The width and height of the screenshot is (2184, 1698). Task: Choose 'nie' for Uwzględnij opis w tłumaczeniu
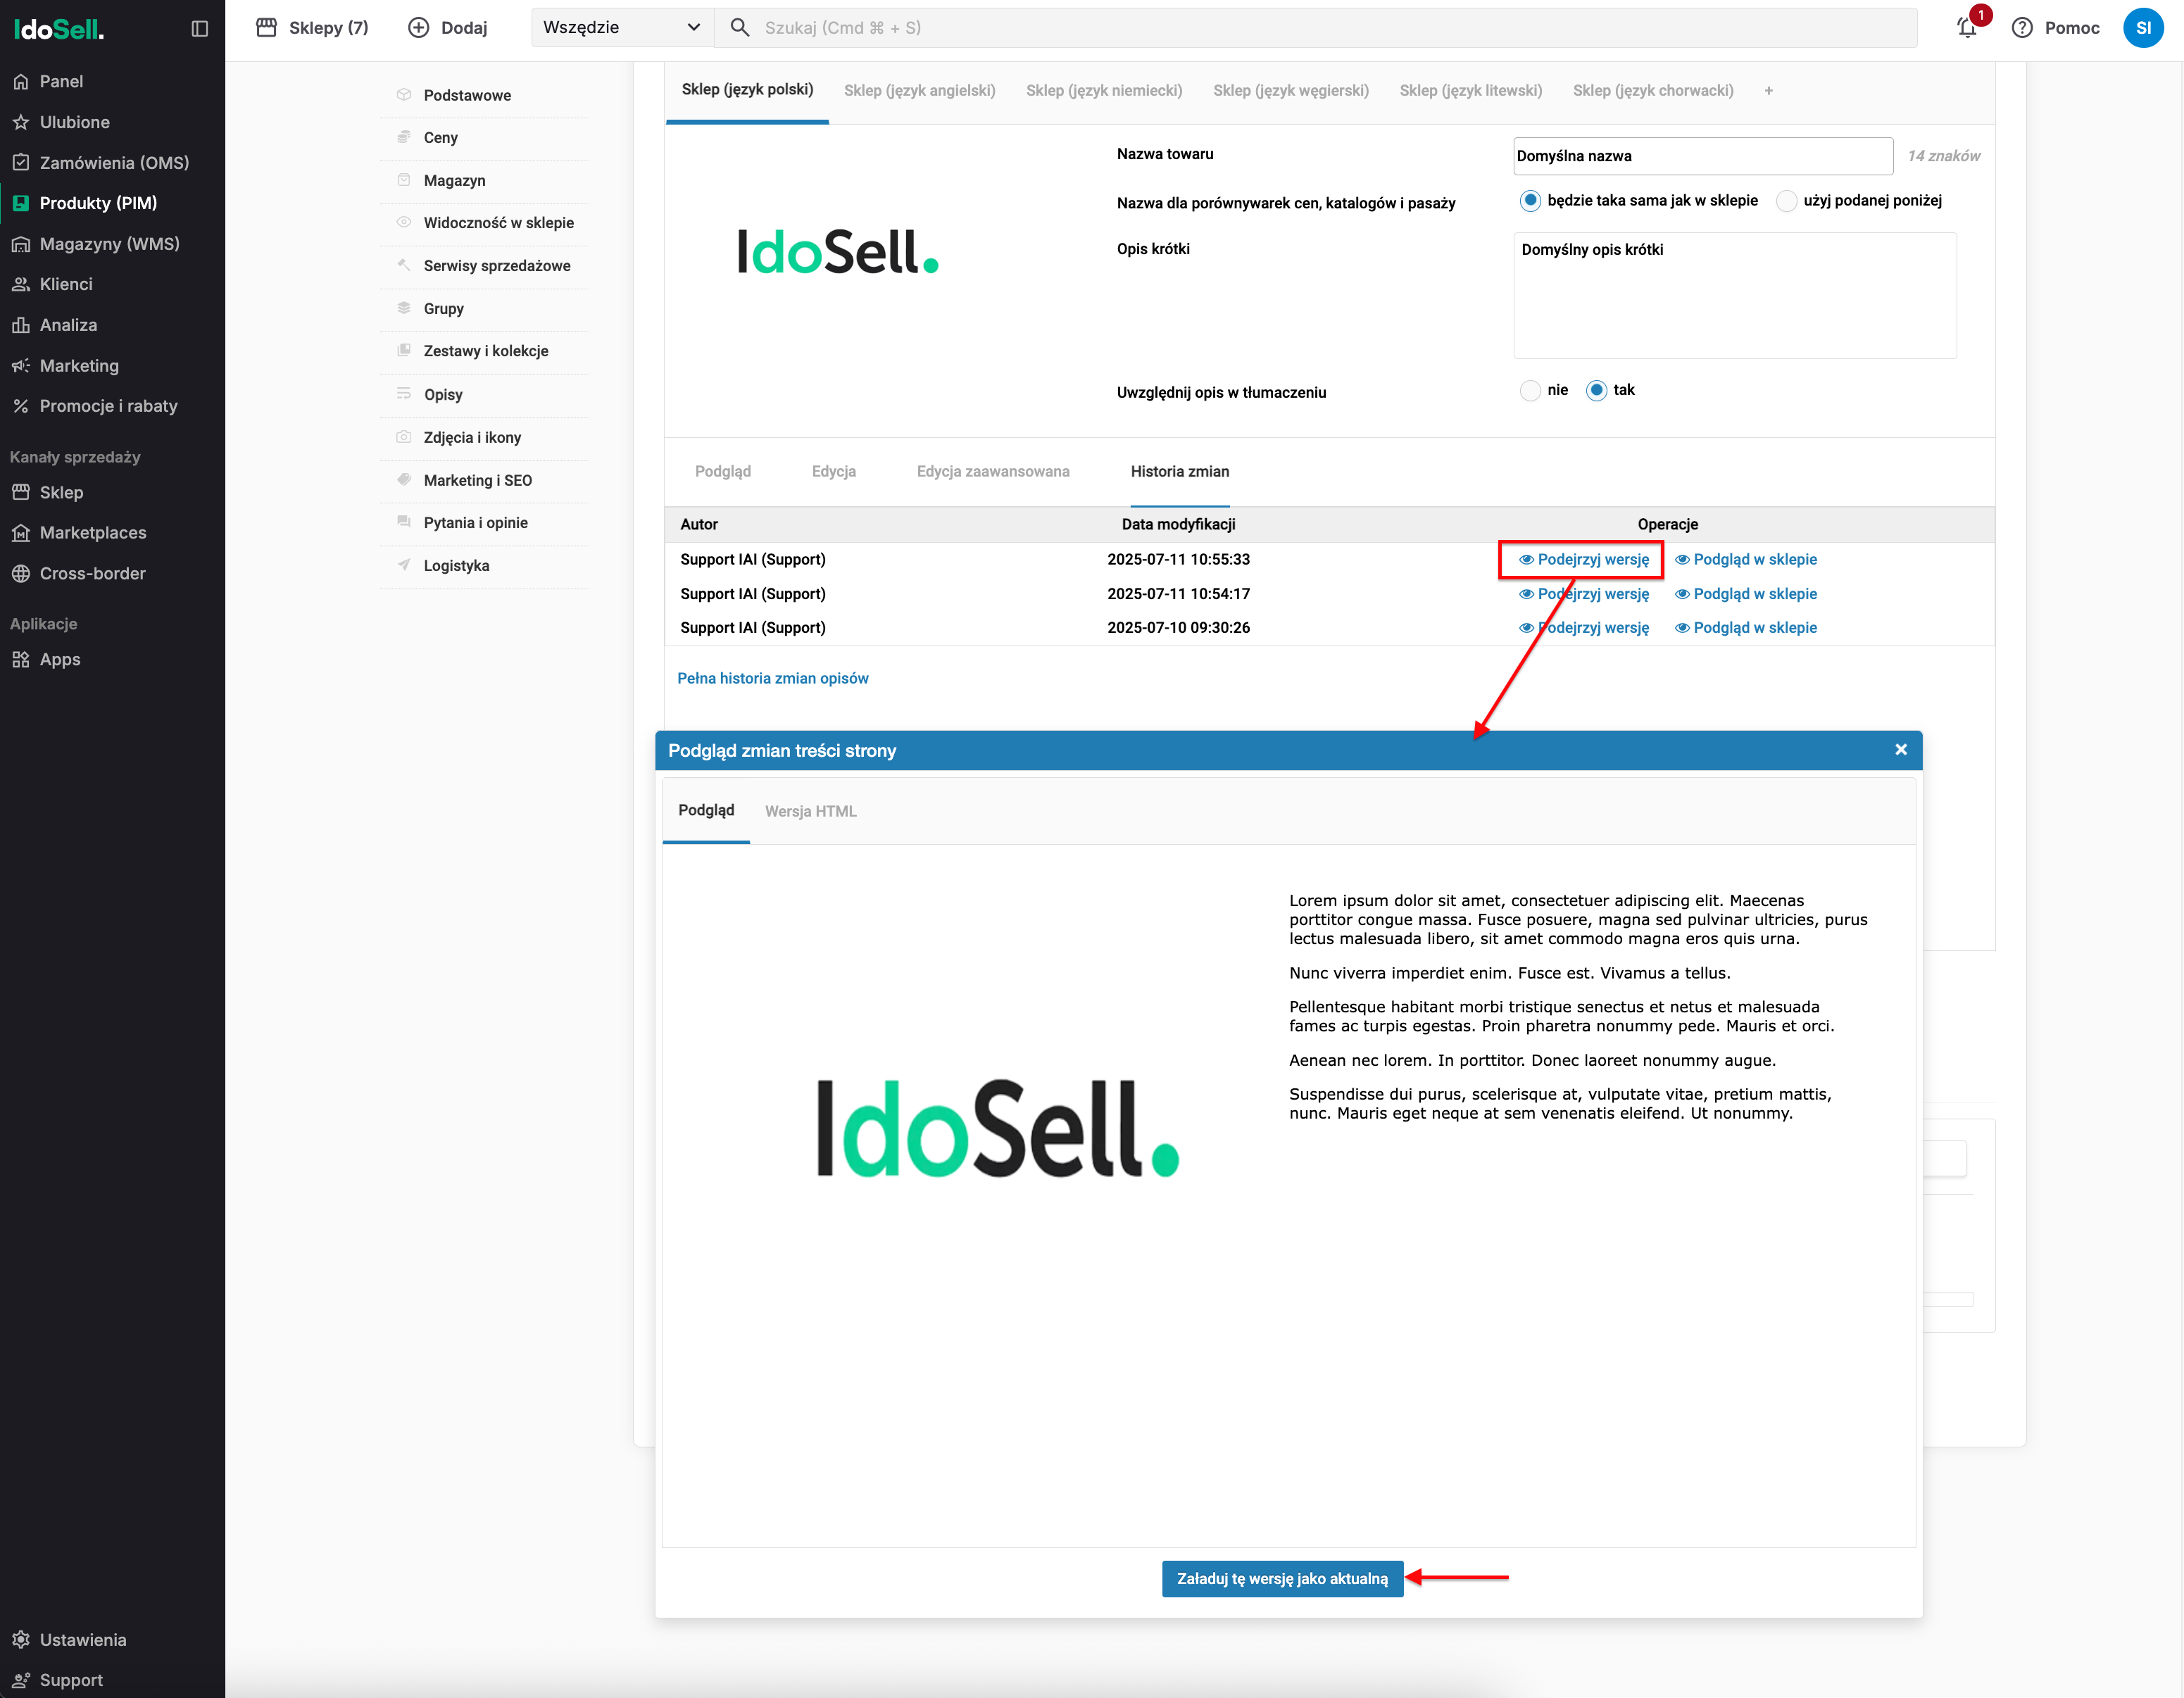[x=1530, y=391]
